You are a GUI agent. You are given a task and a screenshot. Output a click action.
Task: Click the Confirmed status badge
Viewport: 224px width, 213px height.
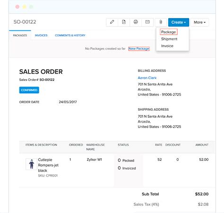tap(29, 90)
